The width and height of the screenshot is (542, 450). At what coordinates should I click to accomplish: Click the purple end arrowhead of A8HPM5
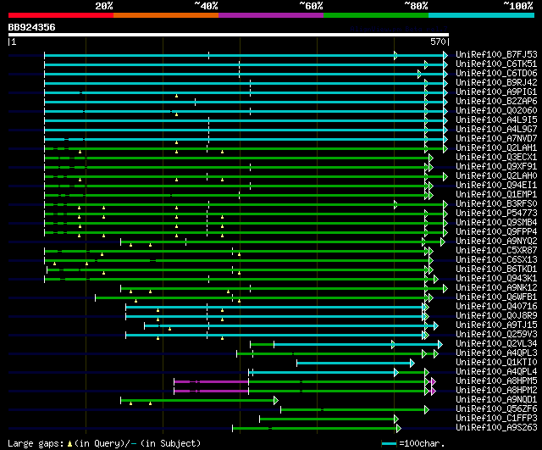click(x=434, y=381)
